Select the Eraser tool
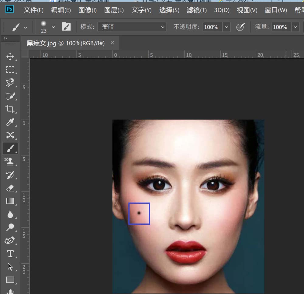 pos(11,188)
